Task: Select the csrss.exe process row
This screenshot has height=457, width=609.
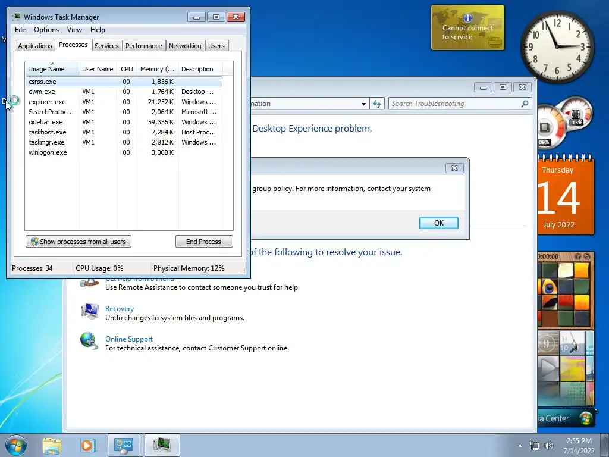Action: pos(124,82)
